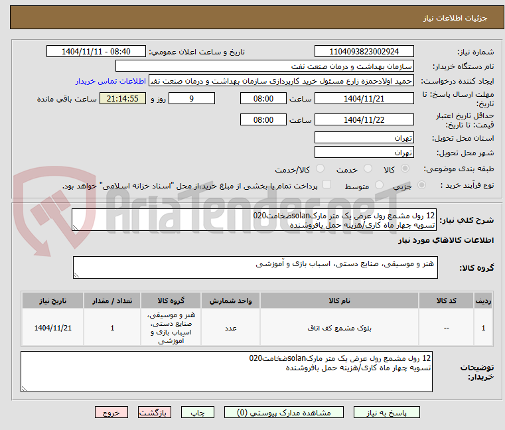
Task: Click the ردیف column header
Action: (x=483, y=301)
